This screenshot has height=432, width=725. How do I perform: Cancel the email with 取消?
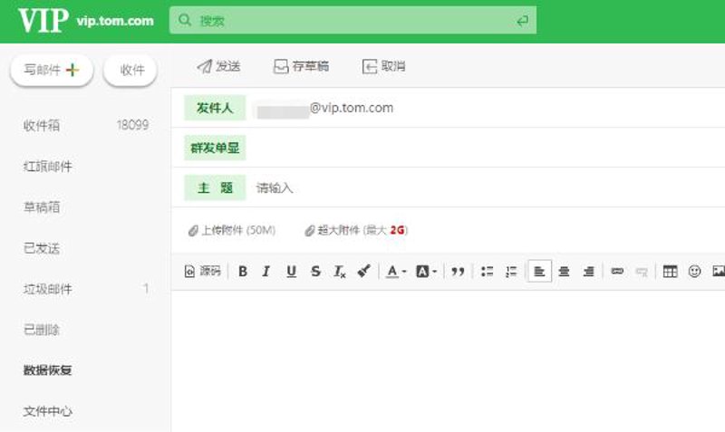[x=383, y=66]
